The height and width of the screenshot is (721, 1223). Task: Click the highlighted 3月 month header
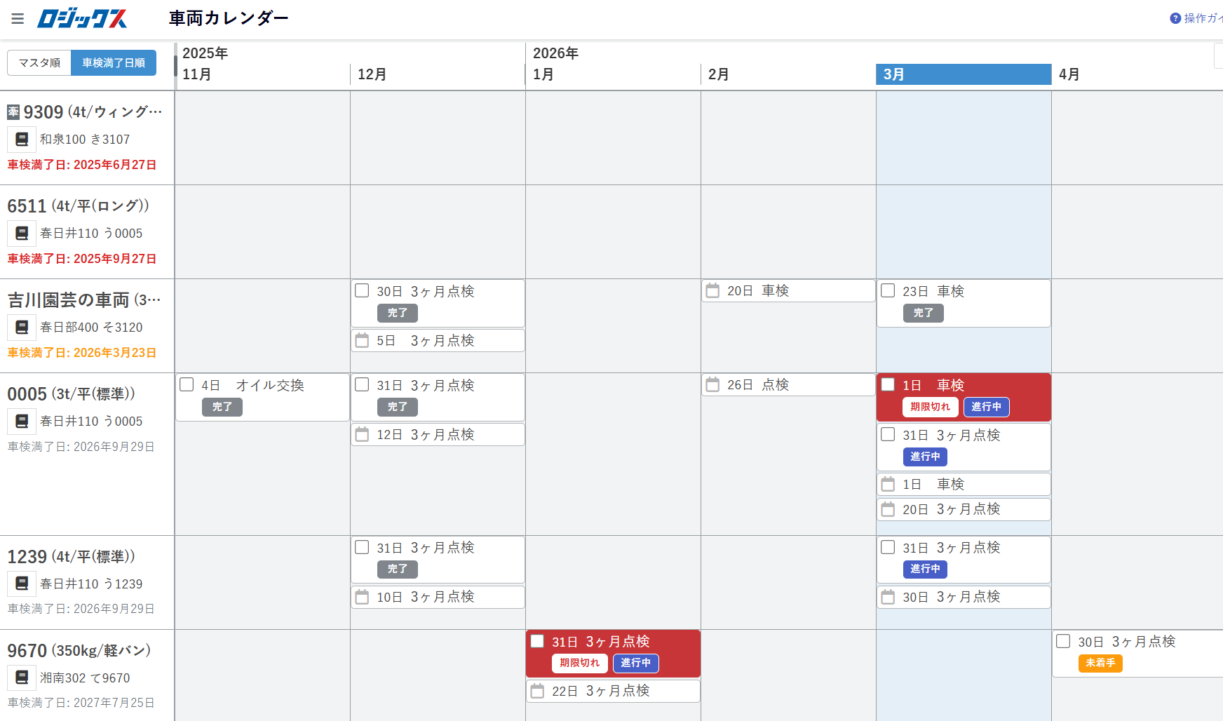[963, 74]
